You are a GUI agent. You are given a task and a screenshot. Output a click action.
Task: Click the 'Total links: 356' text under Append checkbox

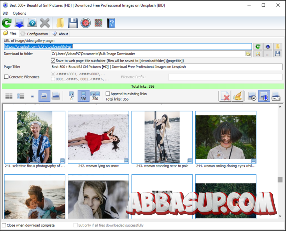(x=117, y=99)
